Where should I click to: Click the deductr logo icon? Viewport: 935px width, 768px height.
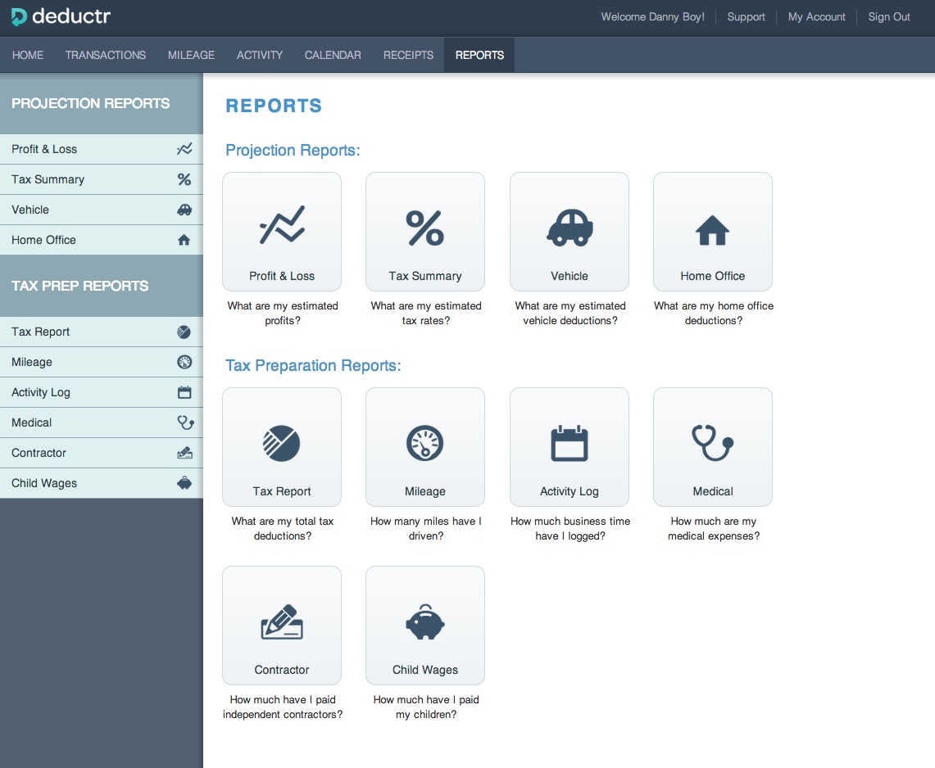tap(19, 16)
